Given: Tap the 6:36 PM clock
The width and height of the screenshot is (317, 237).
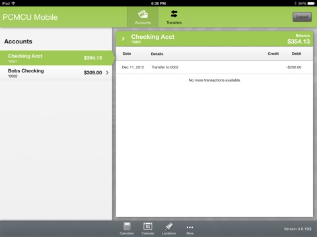Looking at the screenshot, I should coord(158,3).
